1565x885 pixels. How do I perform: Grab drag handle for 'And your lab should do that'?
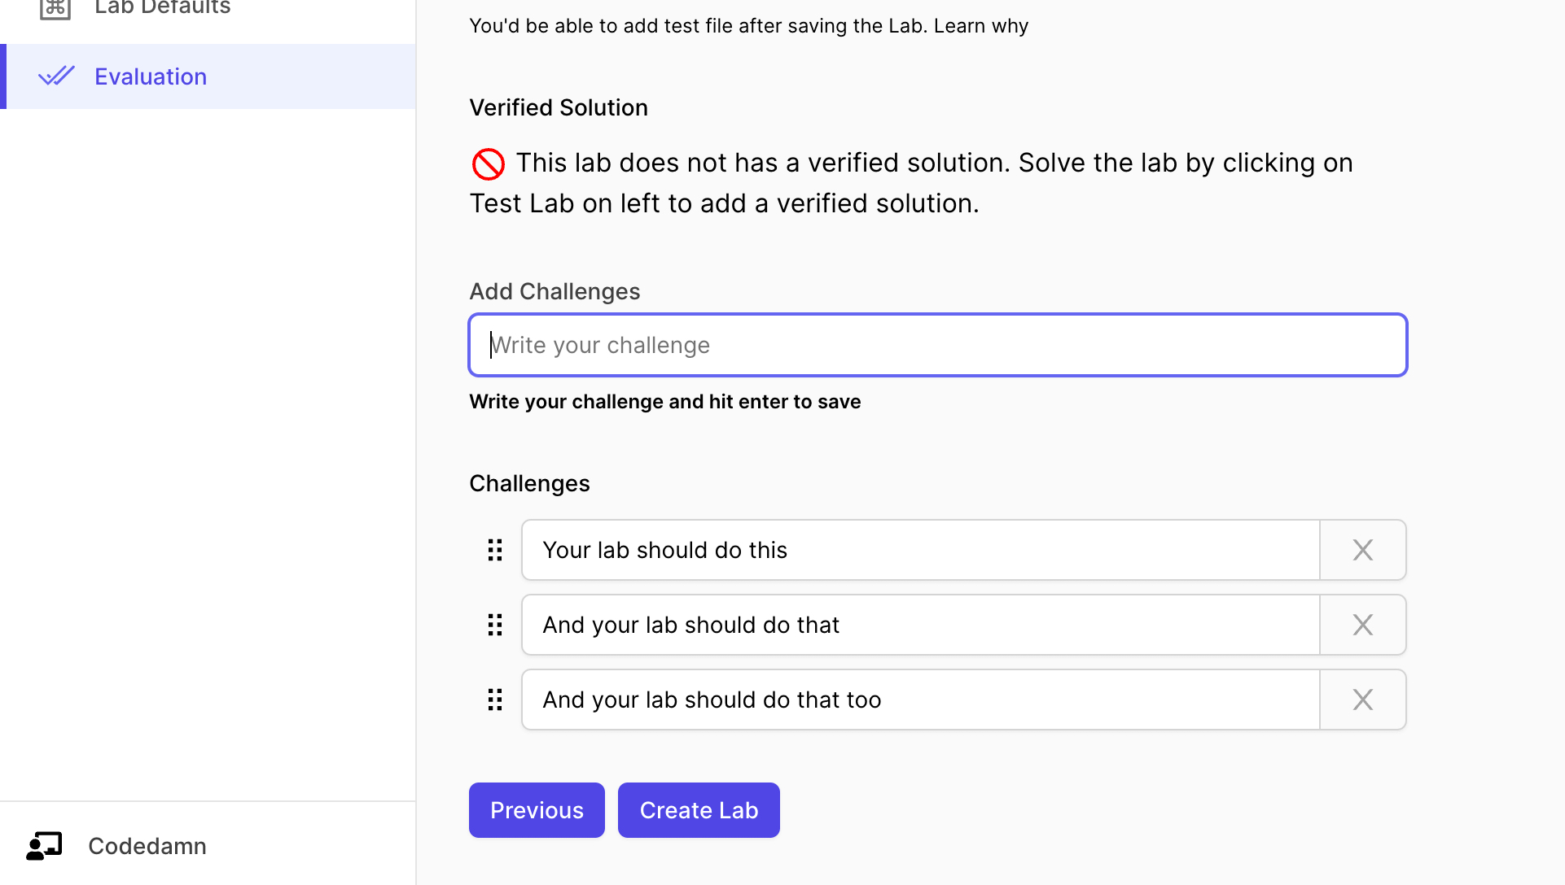click(x=495, y=626)
